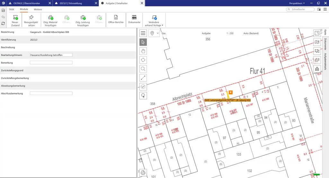This screenshot has width=329, height=178.
Task: Expand the map location pin dropdown
Action: [154, 33]
